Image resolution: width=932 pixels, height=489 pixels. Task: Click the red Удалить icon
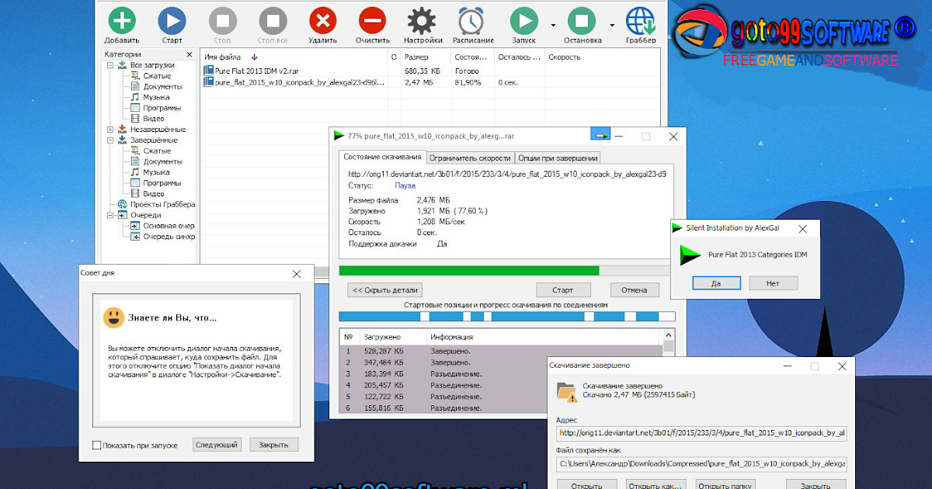pos(322,20)
